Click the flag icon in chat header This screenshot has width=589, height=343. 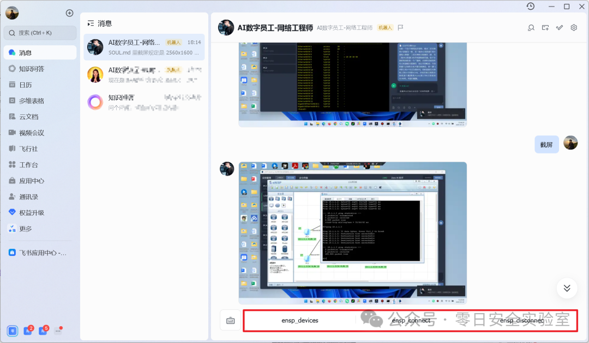coord(400,28)
